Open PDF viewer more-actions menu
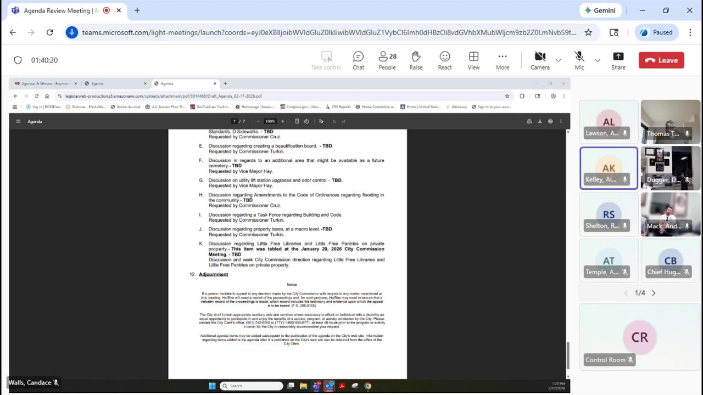 coord(561,121)
